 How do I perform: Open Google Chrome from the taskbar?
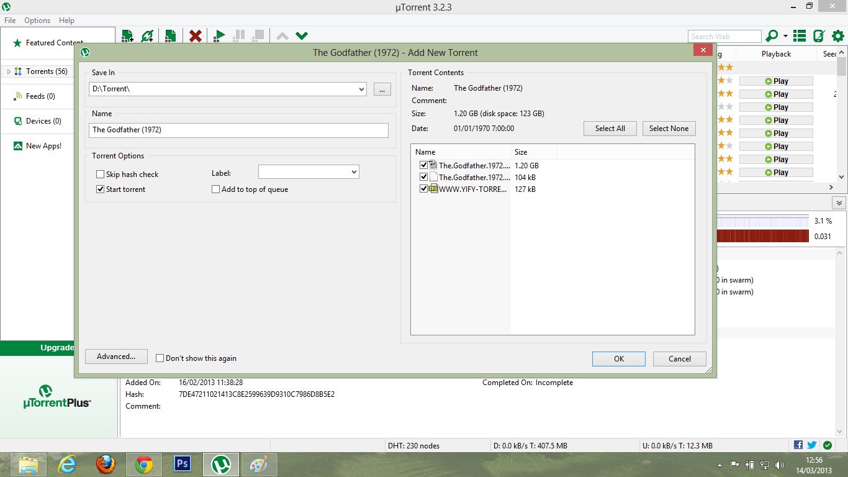(144, 465)
